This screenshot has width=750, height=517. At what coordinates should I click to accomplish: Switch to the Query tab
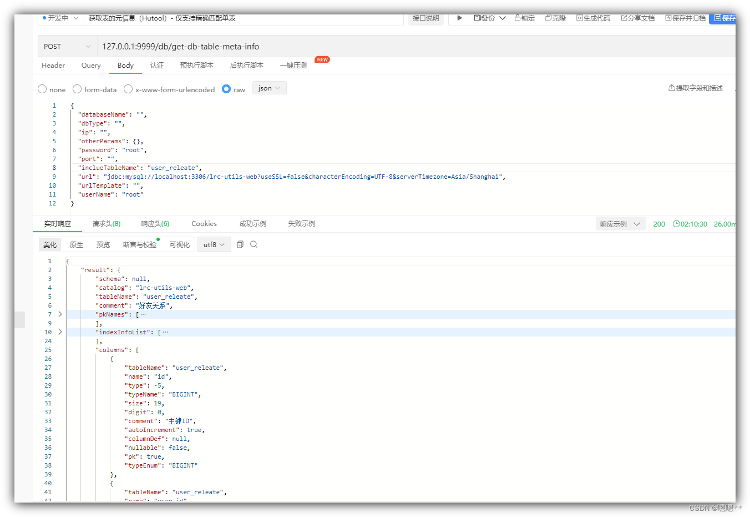click(x=91, y=66)
